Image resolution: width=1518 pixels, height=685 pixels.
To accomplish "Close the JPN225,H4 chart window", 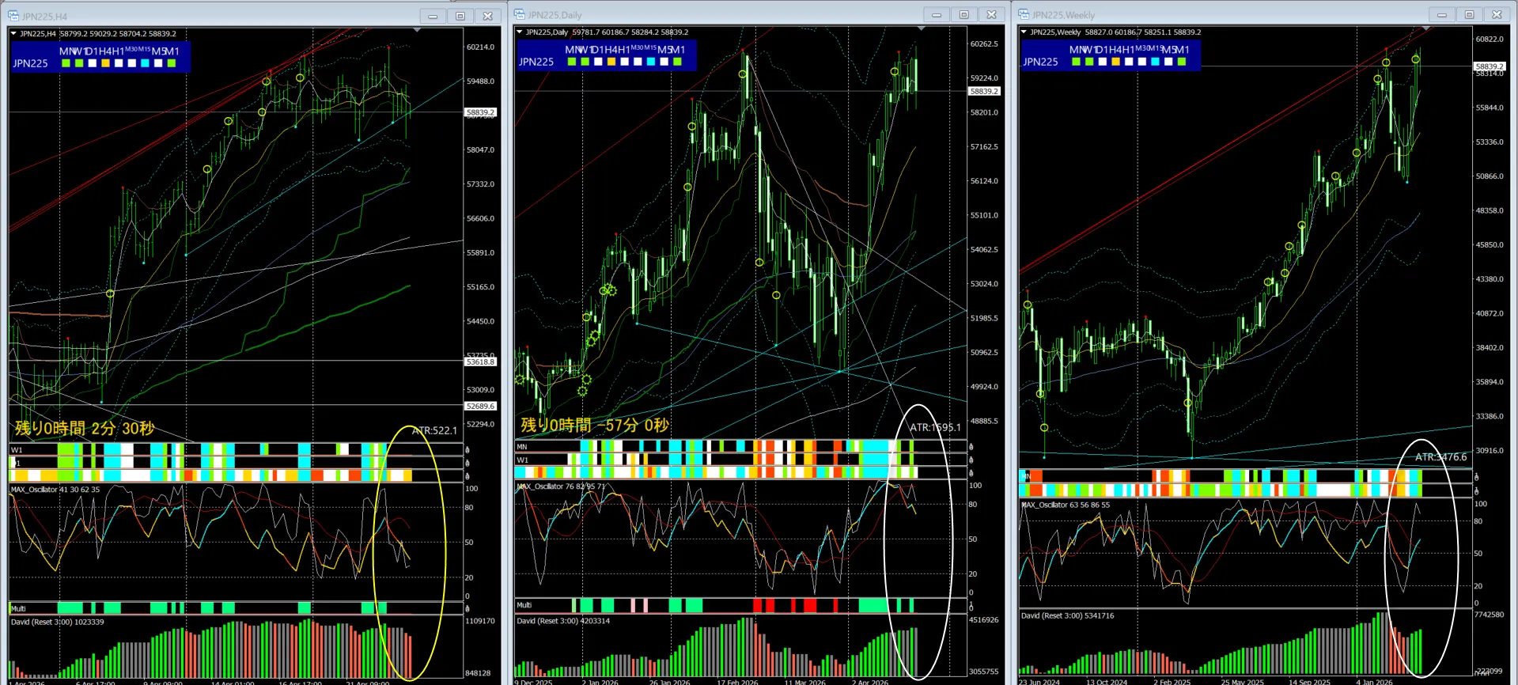I will 487,16.
